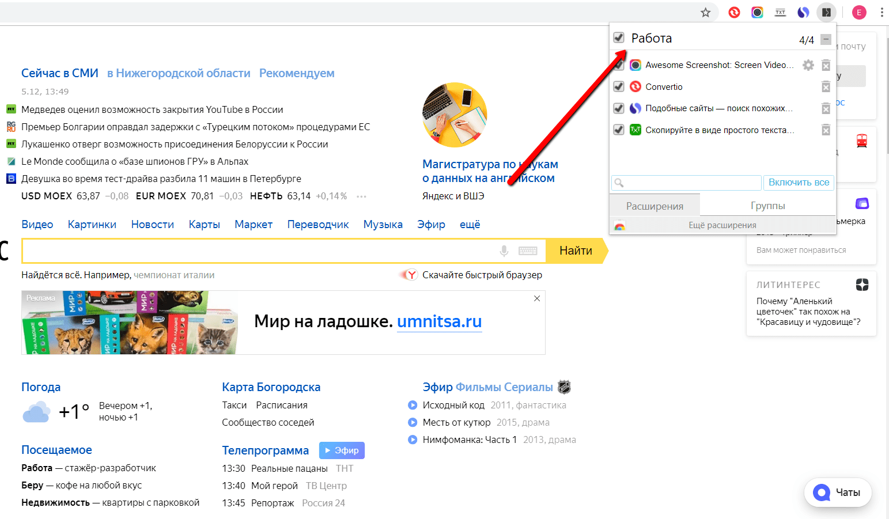Click the NHL badge icon next to Сериалы
This screenshot has width=889, height=519.
pyautogui.click(x=565, y=387)
